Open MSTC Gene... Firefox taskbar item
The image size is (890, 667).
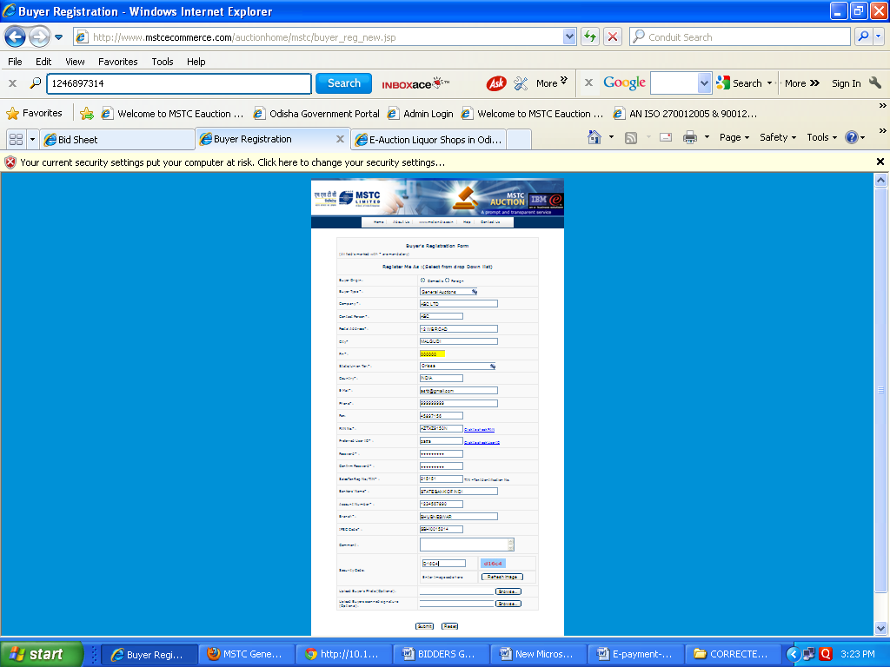246,654
